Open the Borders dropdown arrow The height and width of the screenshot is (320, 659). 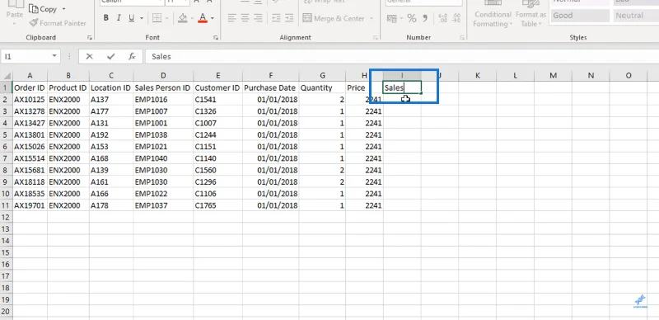(167, 18)
